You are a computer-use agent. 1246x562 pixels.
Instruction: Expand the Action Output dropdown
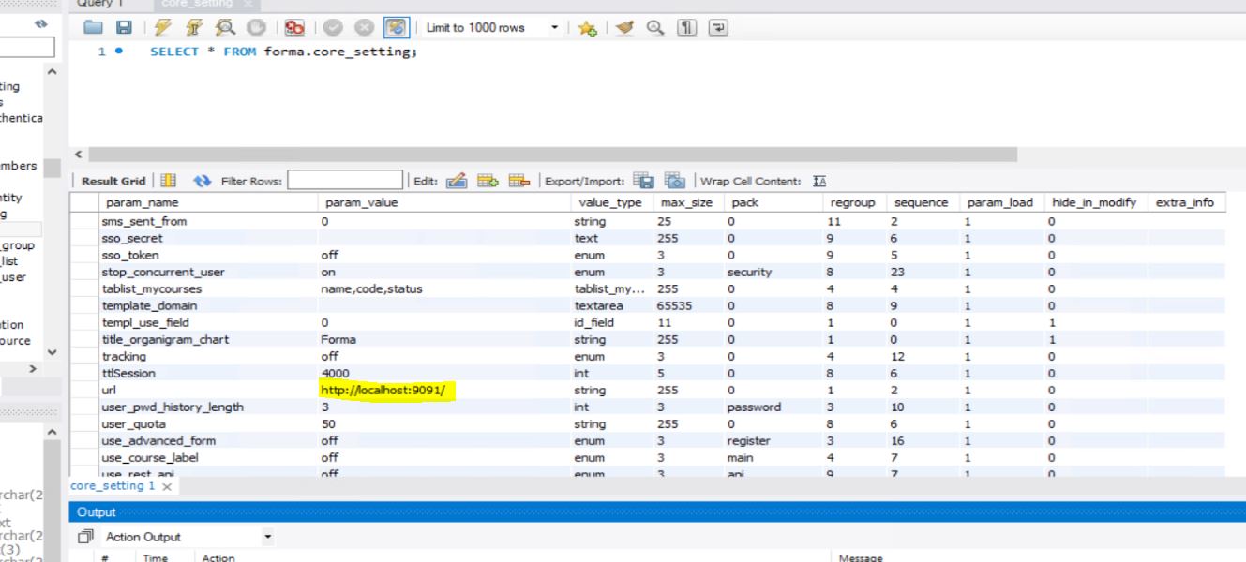(270, 537)
